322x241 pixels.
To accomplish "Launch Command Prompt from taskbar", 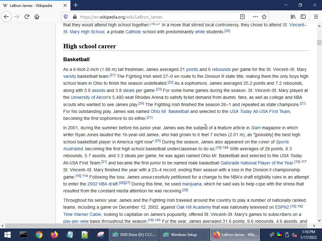I will point(23,235).
